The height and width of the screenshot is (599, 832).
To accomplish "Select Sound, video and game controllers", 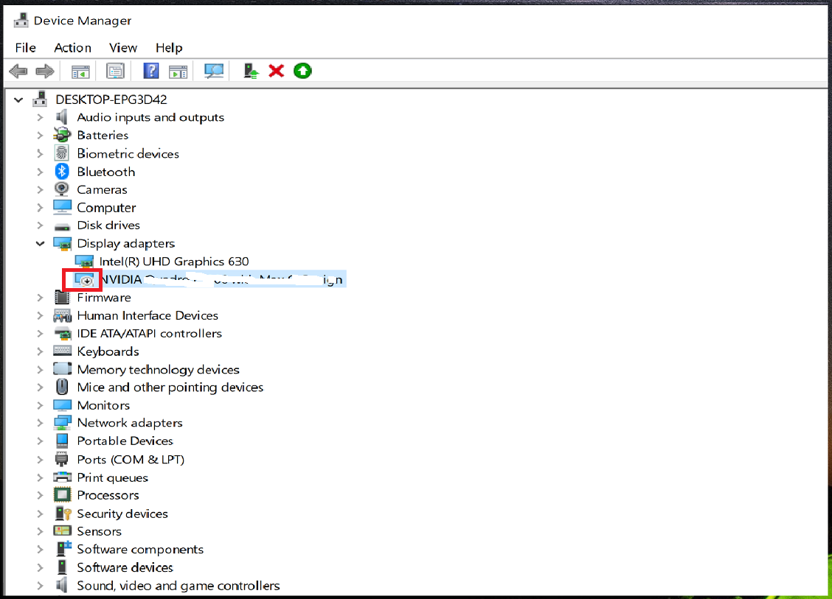I will (x=178, y=586).
